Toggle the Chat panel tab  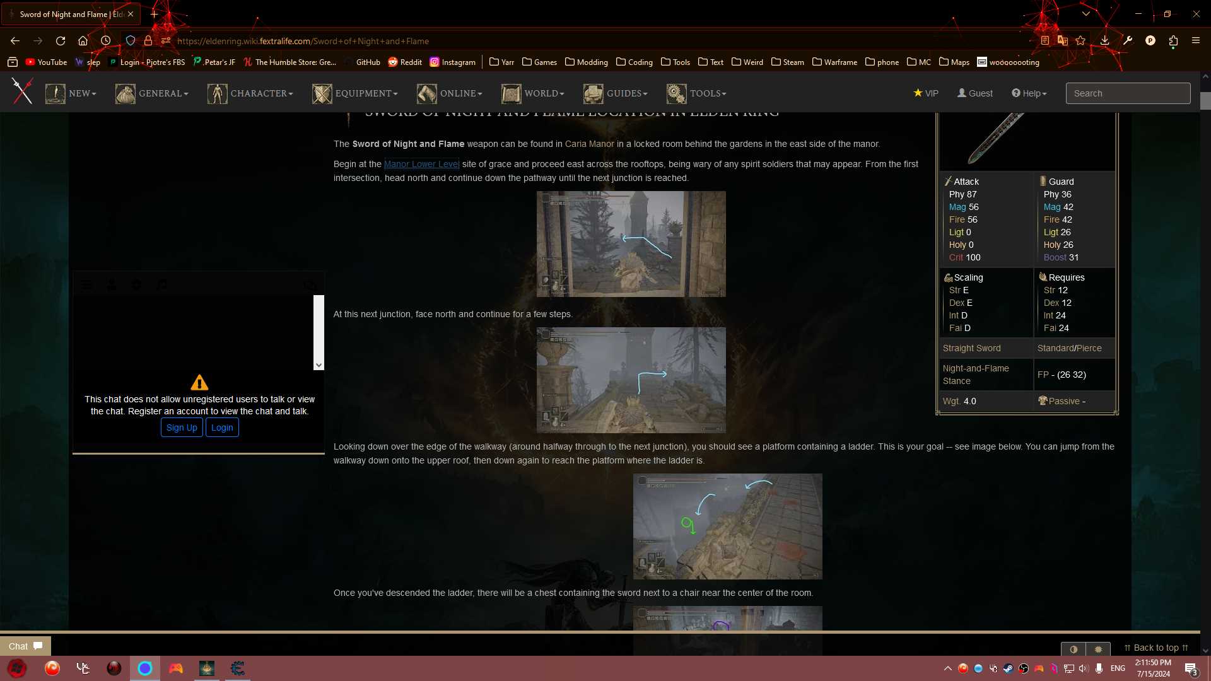coord(25,646)
